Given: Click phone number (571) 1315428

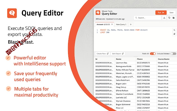Looking at the screenshot, I should (143, 97).
